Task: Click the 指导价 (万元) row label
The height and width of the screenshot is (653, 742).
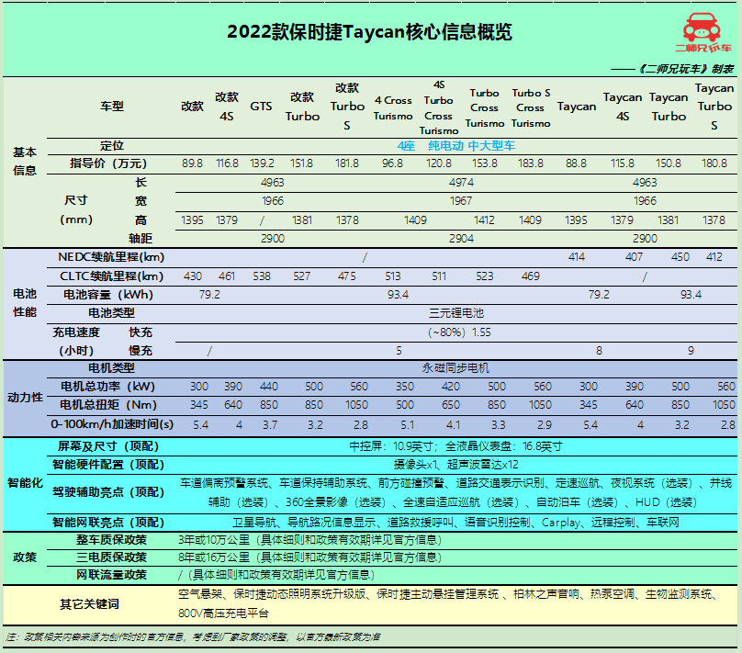Action: click(x=108, y=163)
